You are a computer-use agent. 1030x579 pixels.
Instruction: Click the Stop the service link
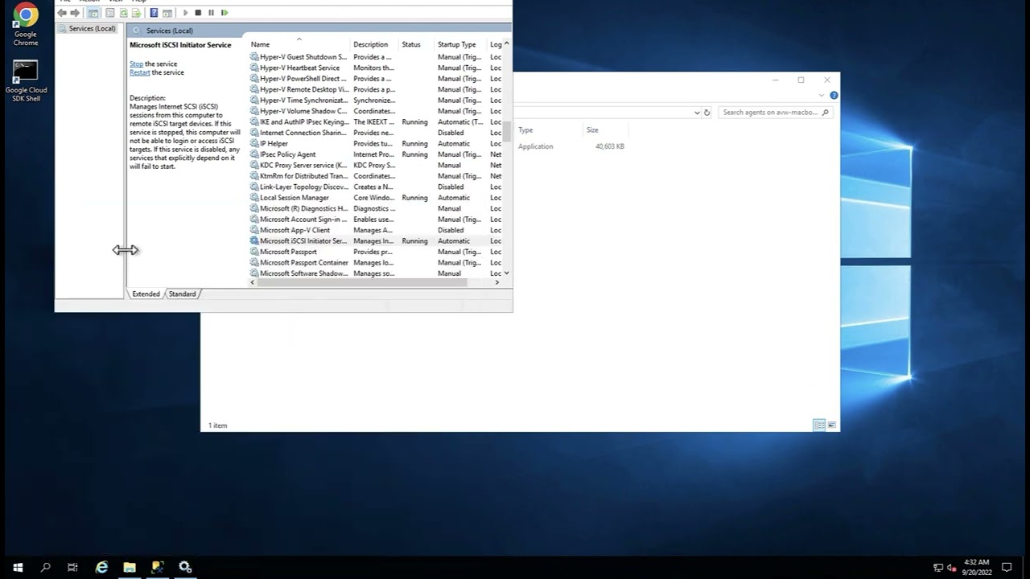tap(137, 64)
